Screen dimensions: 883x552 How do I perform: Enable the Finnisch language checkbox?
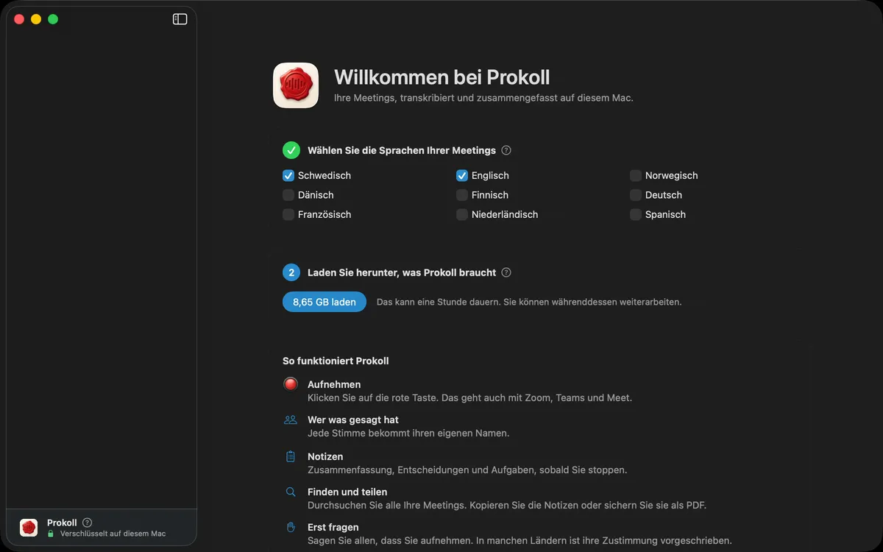coord(462,195)
